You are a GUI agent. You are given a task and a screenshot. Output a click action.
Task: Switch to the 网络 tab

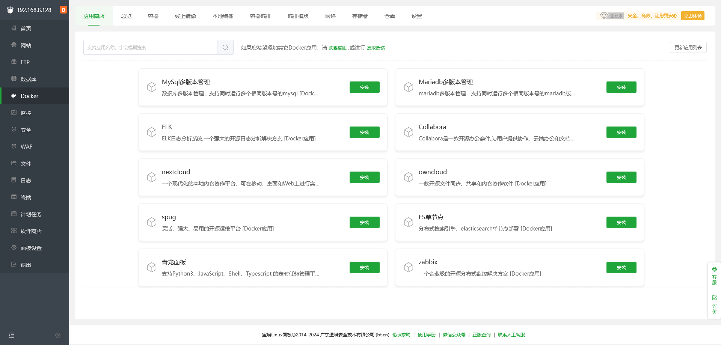[x=330, y=16]
